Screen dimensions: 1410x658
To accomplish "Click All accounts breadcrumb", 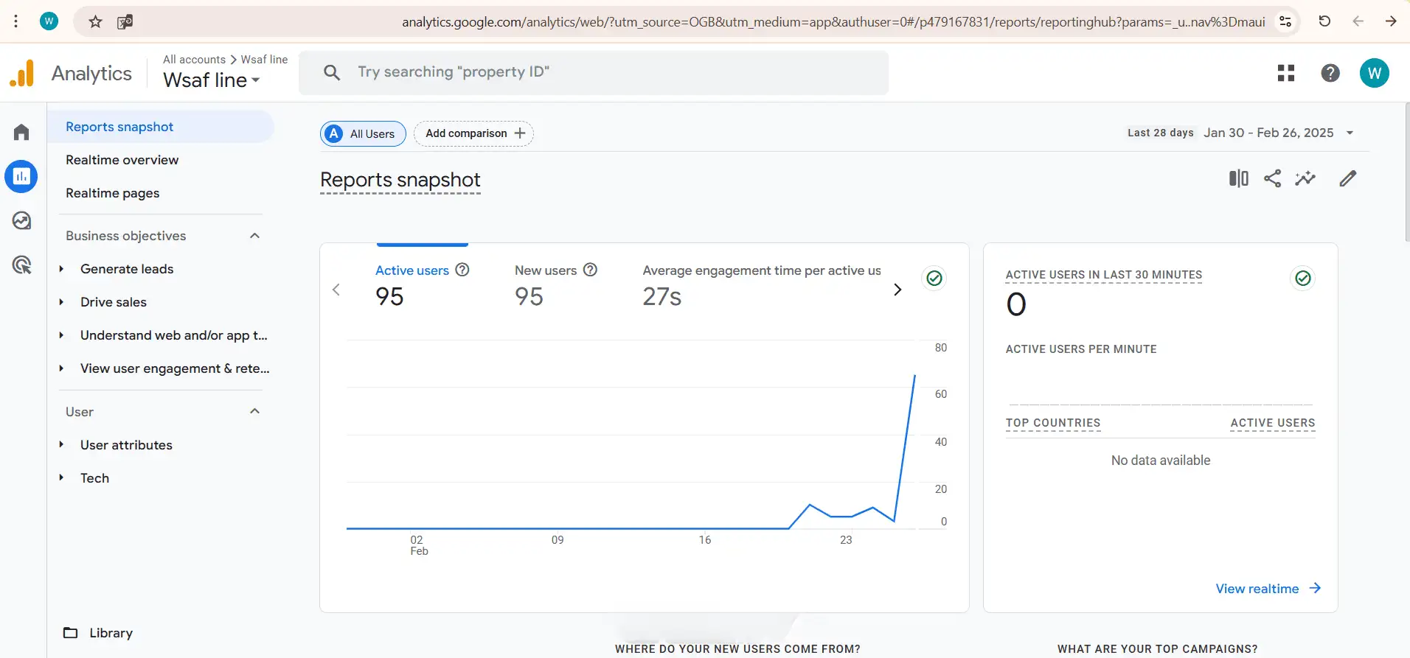I will pos(194,59).
